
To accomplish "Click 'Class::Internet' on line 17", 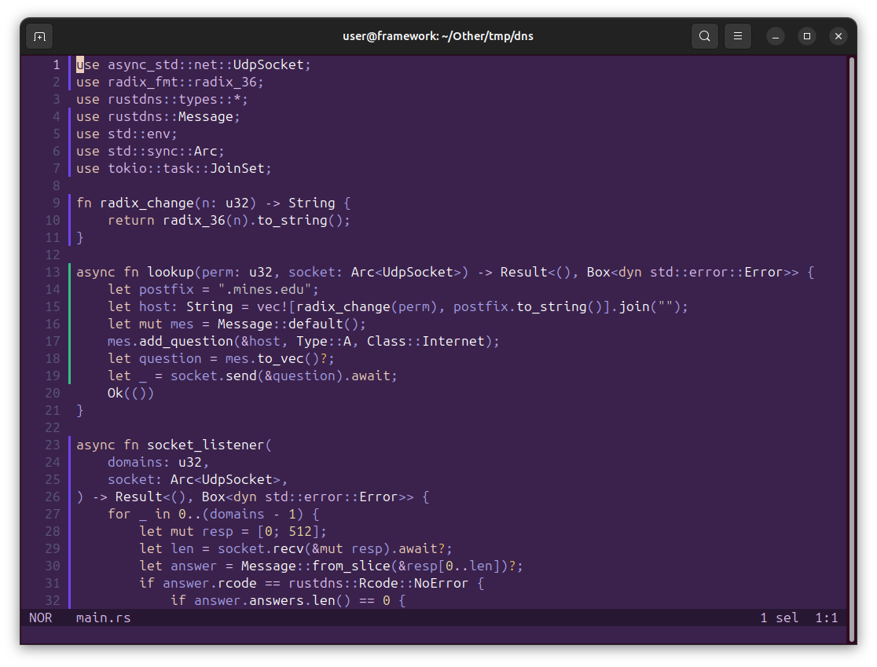I will [x=426, y=342].
